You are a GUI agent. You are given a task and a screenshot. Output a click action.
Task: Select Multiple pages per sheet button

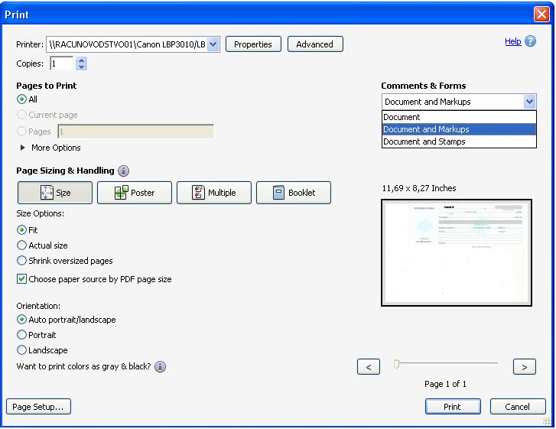(214, 193)
